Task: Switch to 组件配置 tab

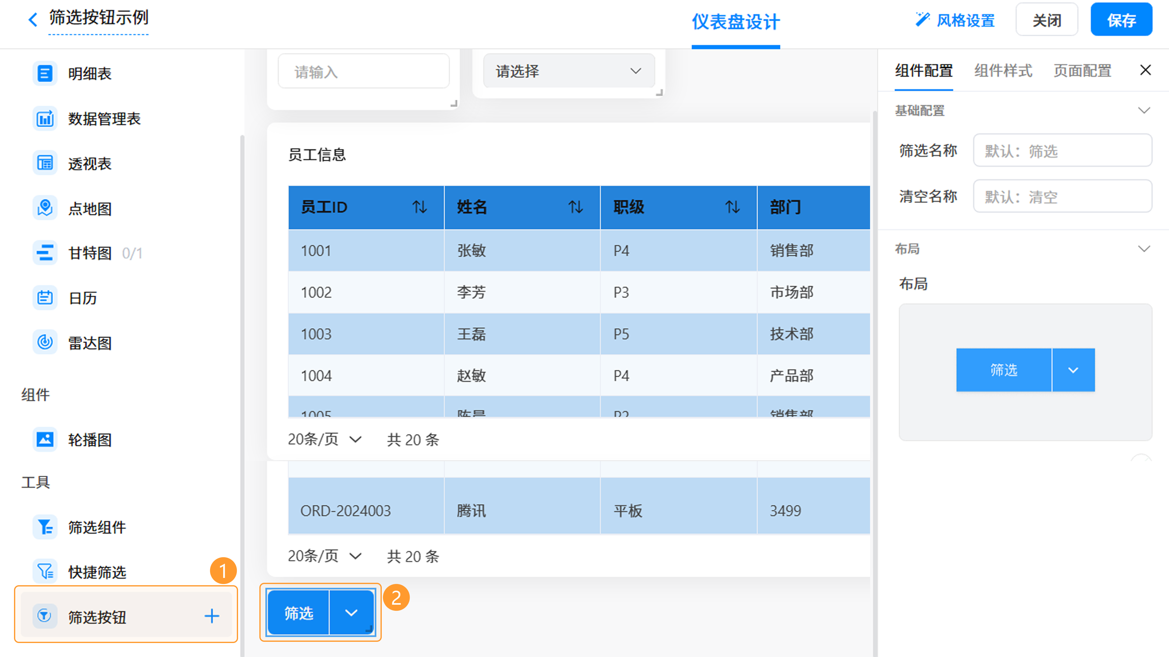Action: tap(924, 71)
